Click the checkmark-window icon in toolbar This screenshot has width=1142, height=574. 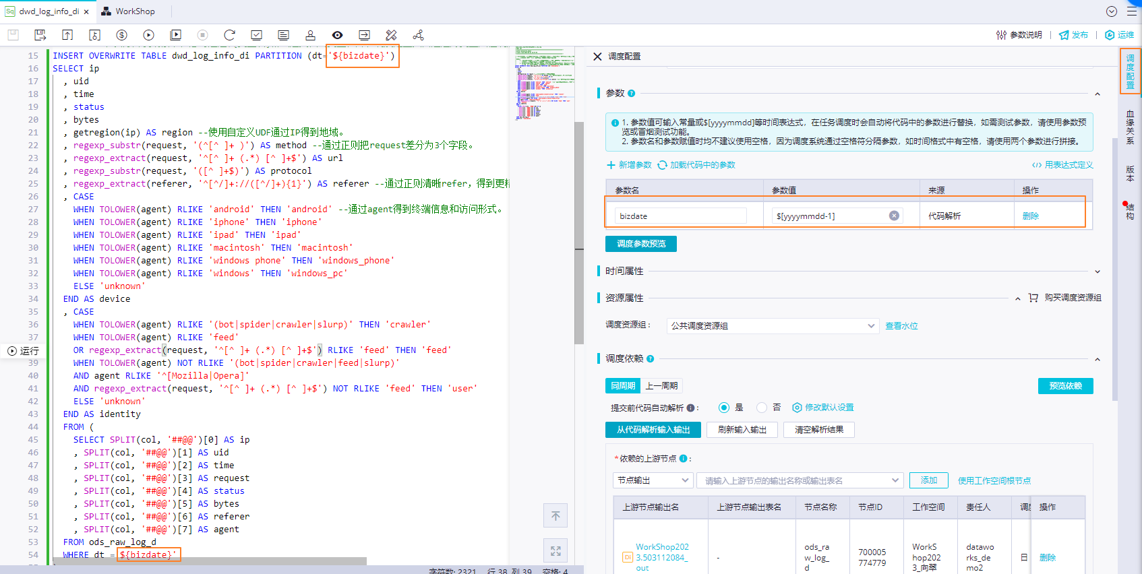256,35
